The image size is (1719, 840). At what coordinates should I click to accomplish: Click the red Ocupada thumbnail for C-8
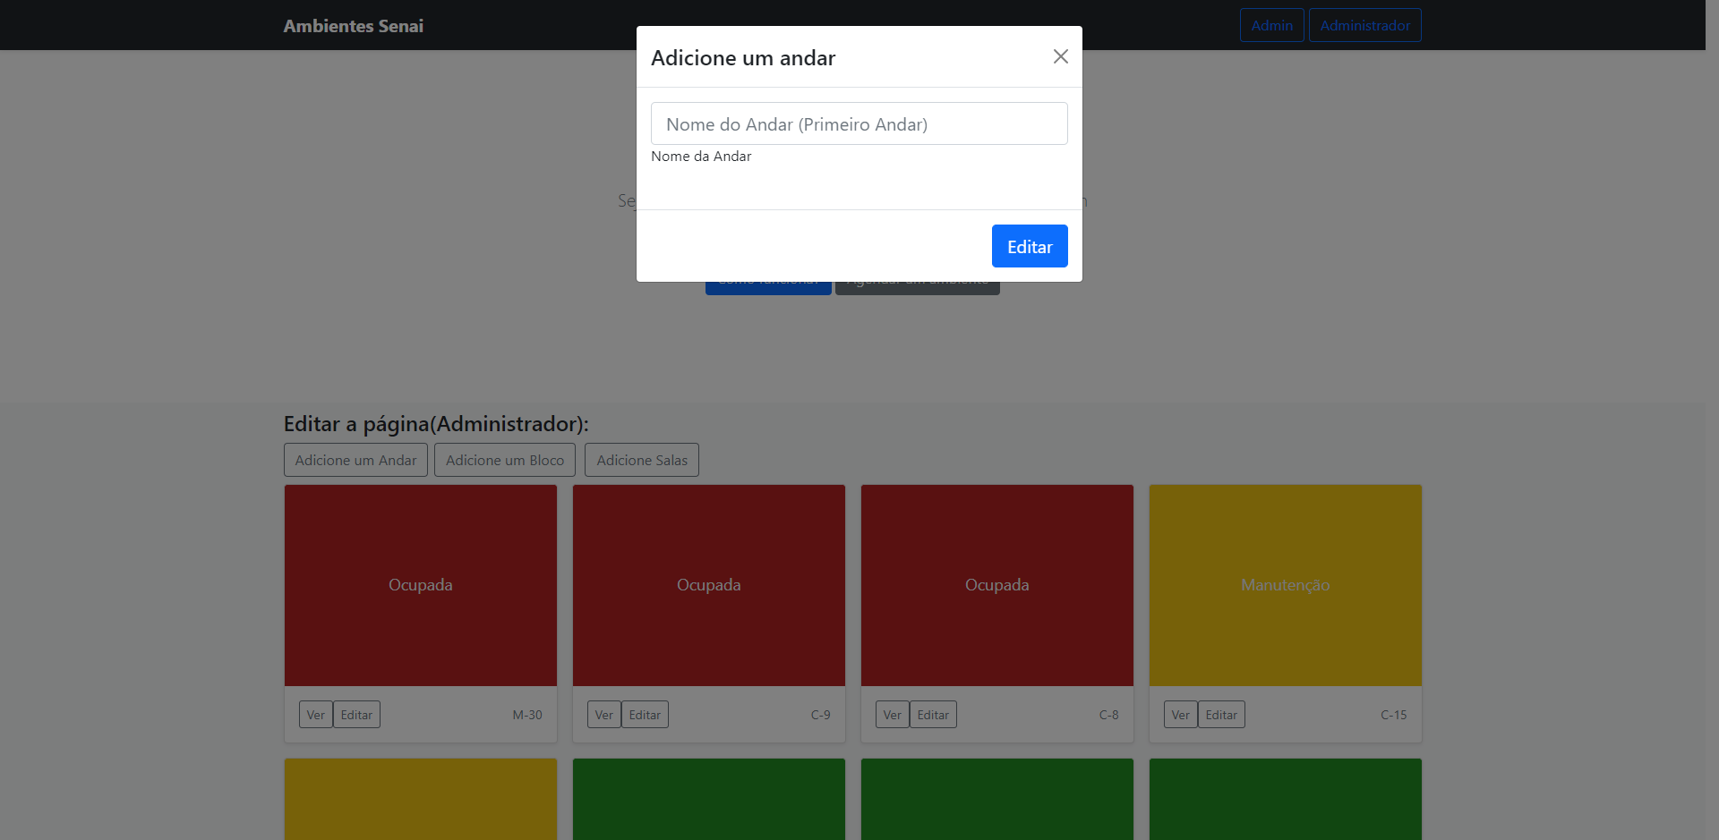(997, 585)
